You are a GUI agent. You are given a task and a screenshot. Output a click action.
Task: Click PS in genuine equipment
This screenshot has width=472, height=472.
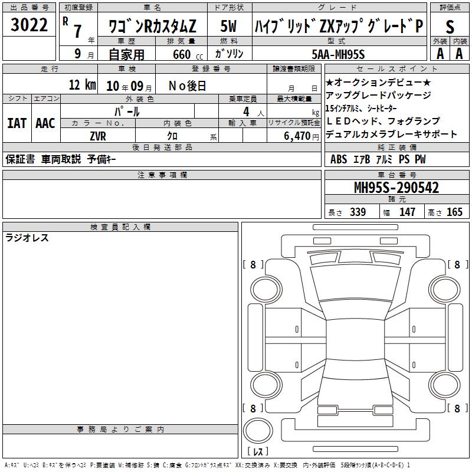[404, 159]
